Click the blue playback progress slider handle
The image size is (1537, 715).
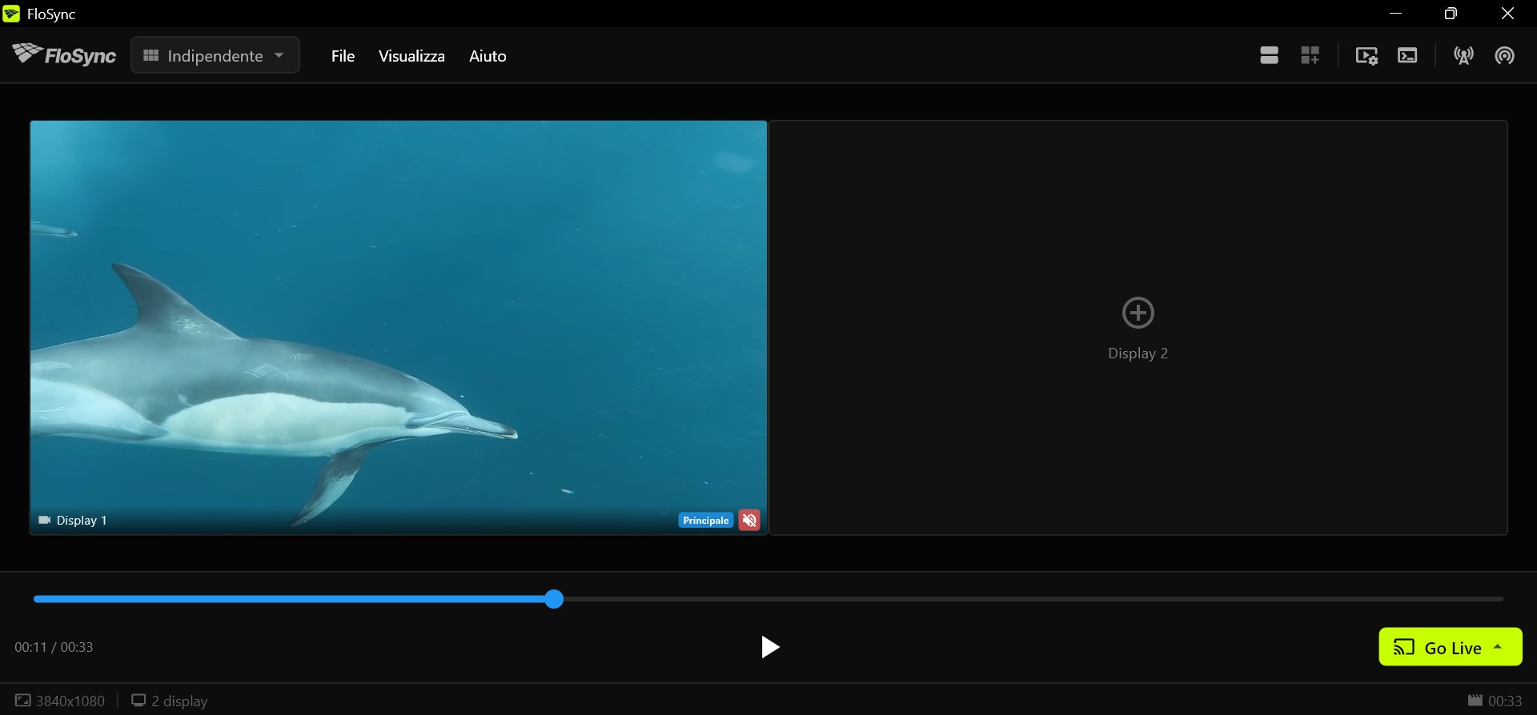tap(554, 599)
